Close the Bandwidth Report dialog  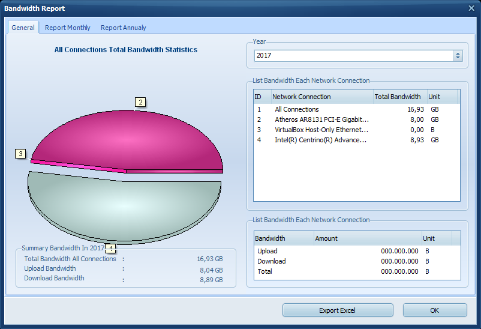tap(471, 8)
